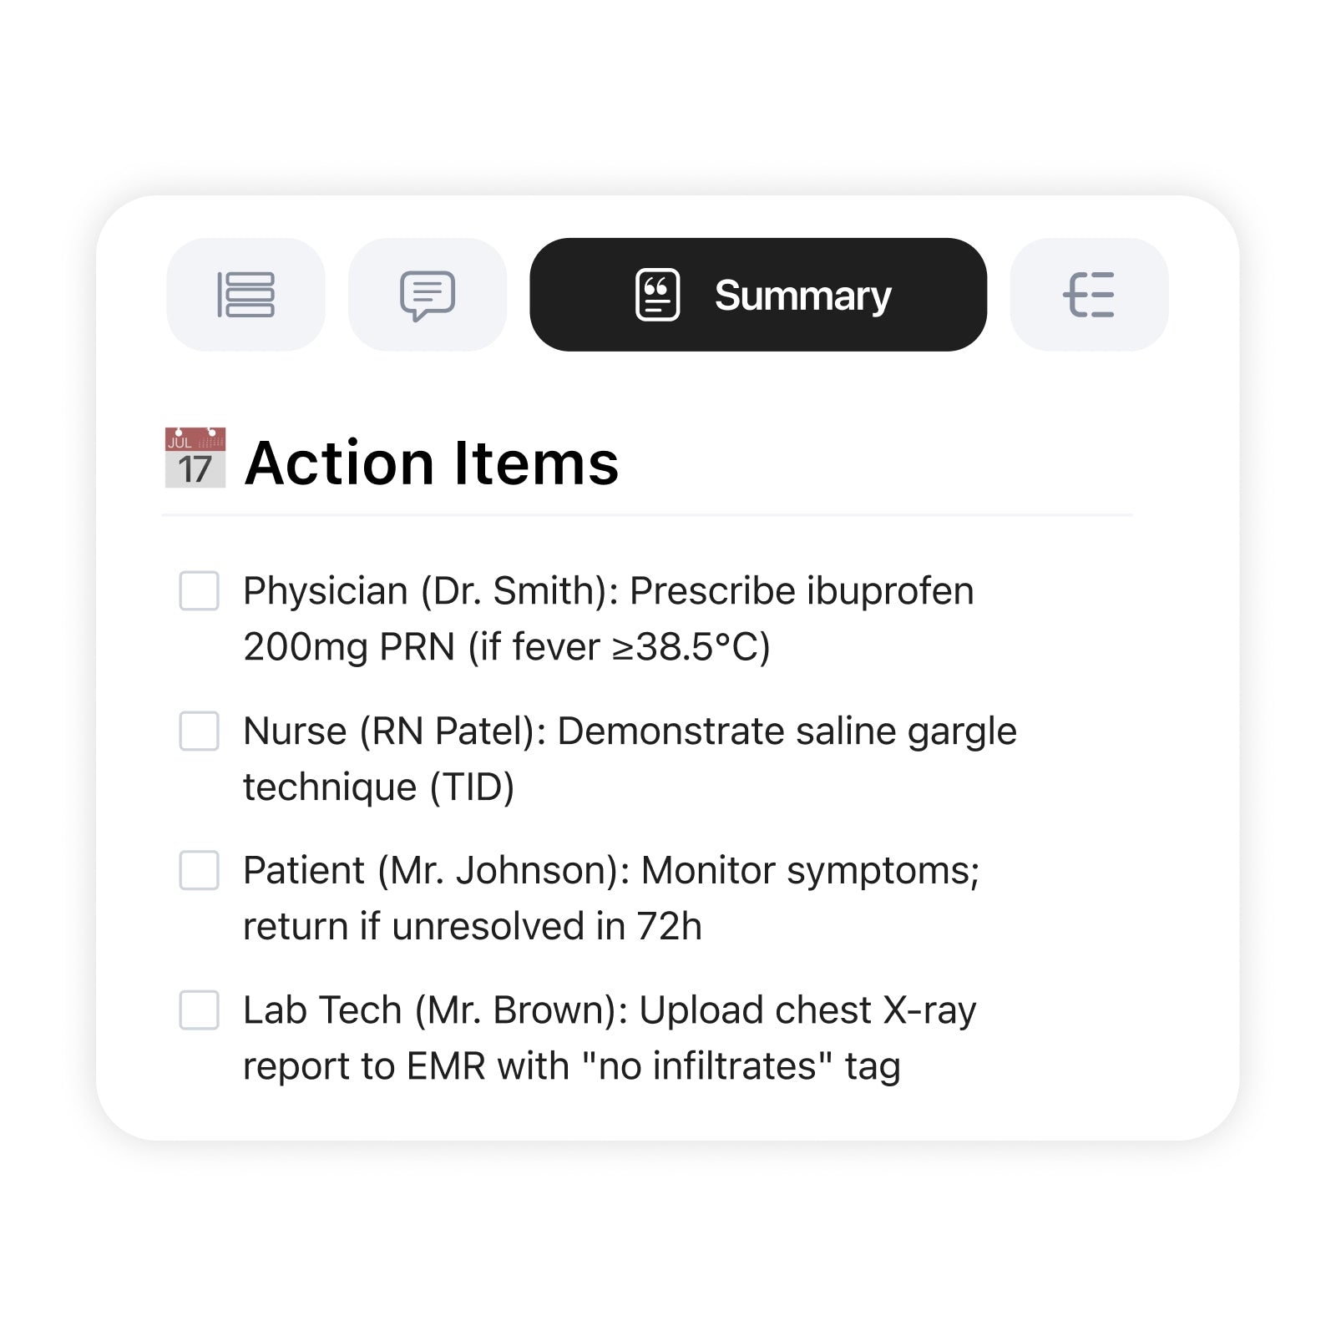Click the quote document icon in Summary
1336x1336 pixels.
point(657,295)
